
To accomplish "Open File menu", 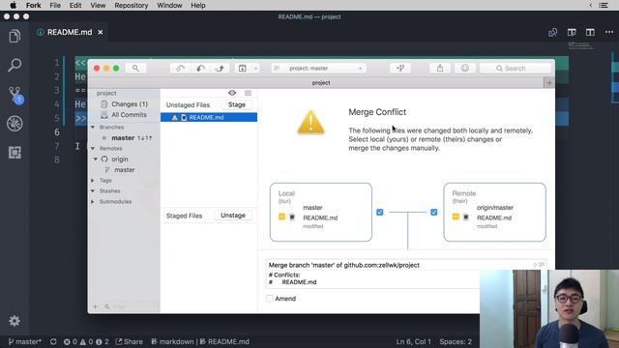I will click(x=55, y=6).
